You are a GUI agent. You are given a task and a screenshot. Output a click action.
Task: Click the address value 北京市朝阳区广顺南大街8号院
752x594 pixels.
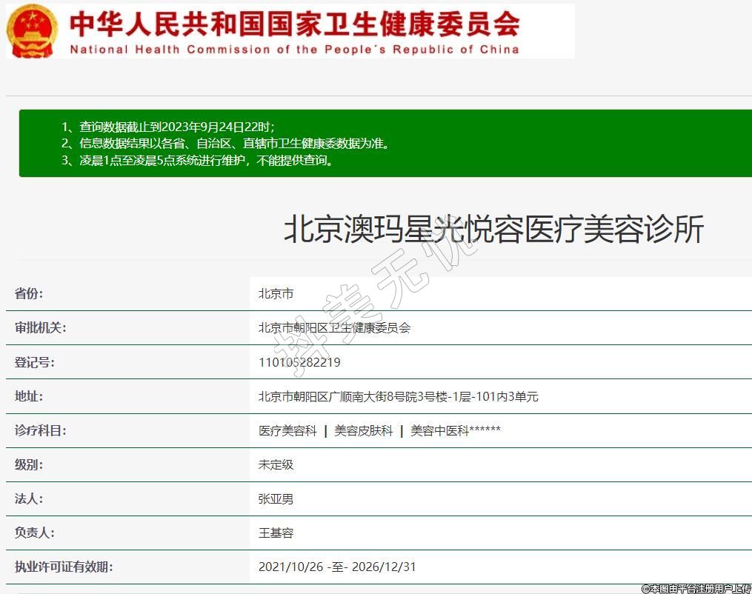coord(398,396)
